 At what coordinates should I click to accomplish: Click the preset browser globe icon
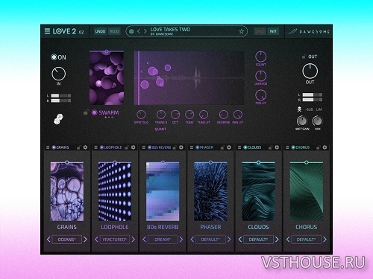tap(131, 31)
